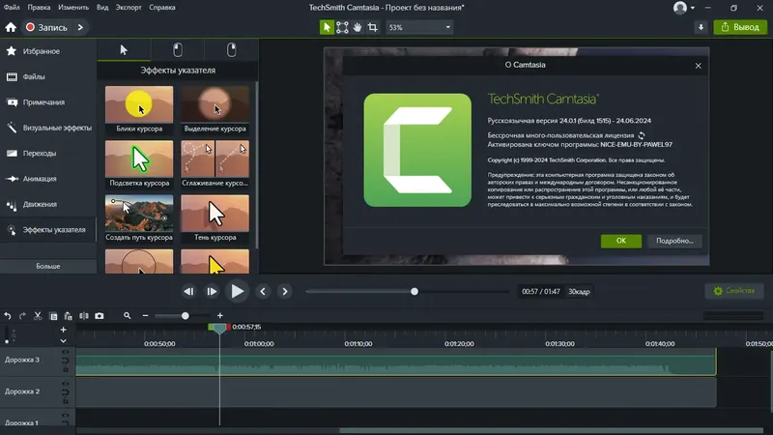The width and height of the screenshot is (773, 435).
Task: Open the Экспорт menu
Action: coord(129,8)
